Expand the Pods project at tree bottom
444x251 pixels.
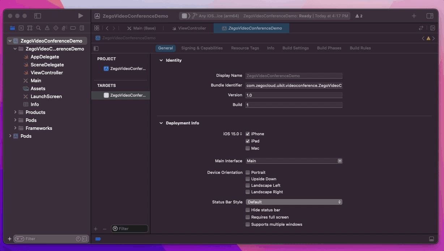10,136
